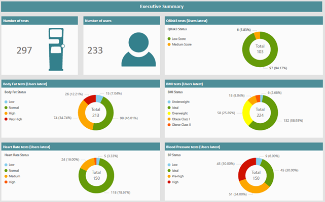The height and width of the screenshot is (202, 325).
Task: Click the health kiosk icon
Action: (x=57, y=49)
